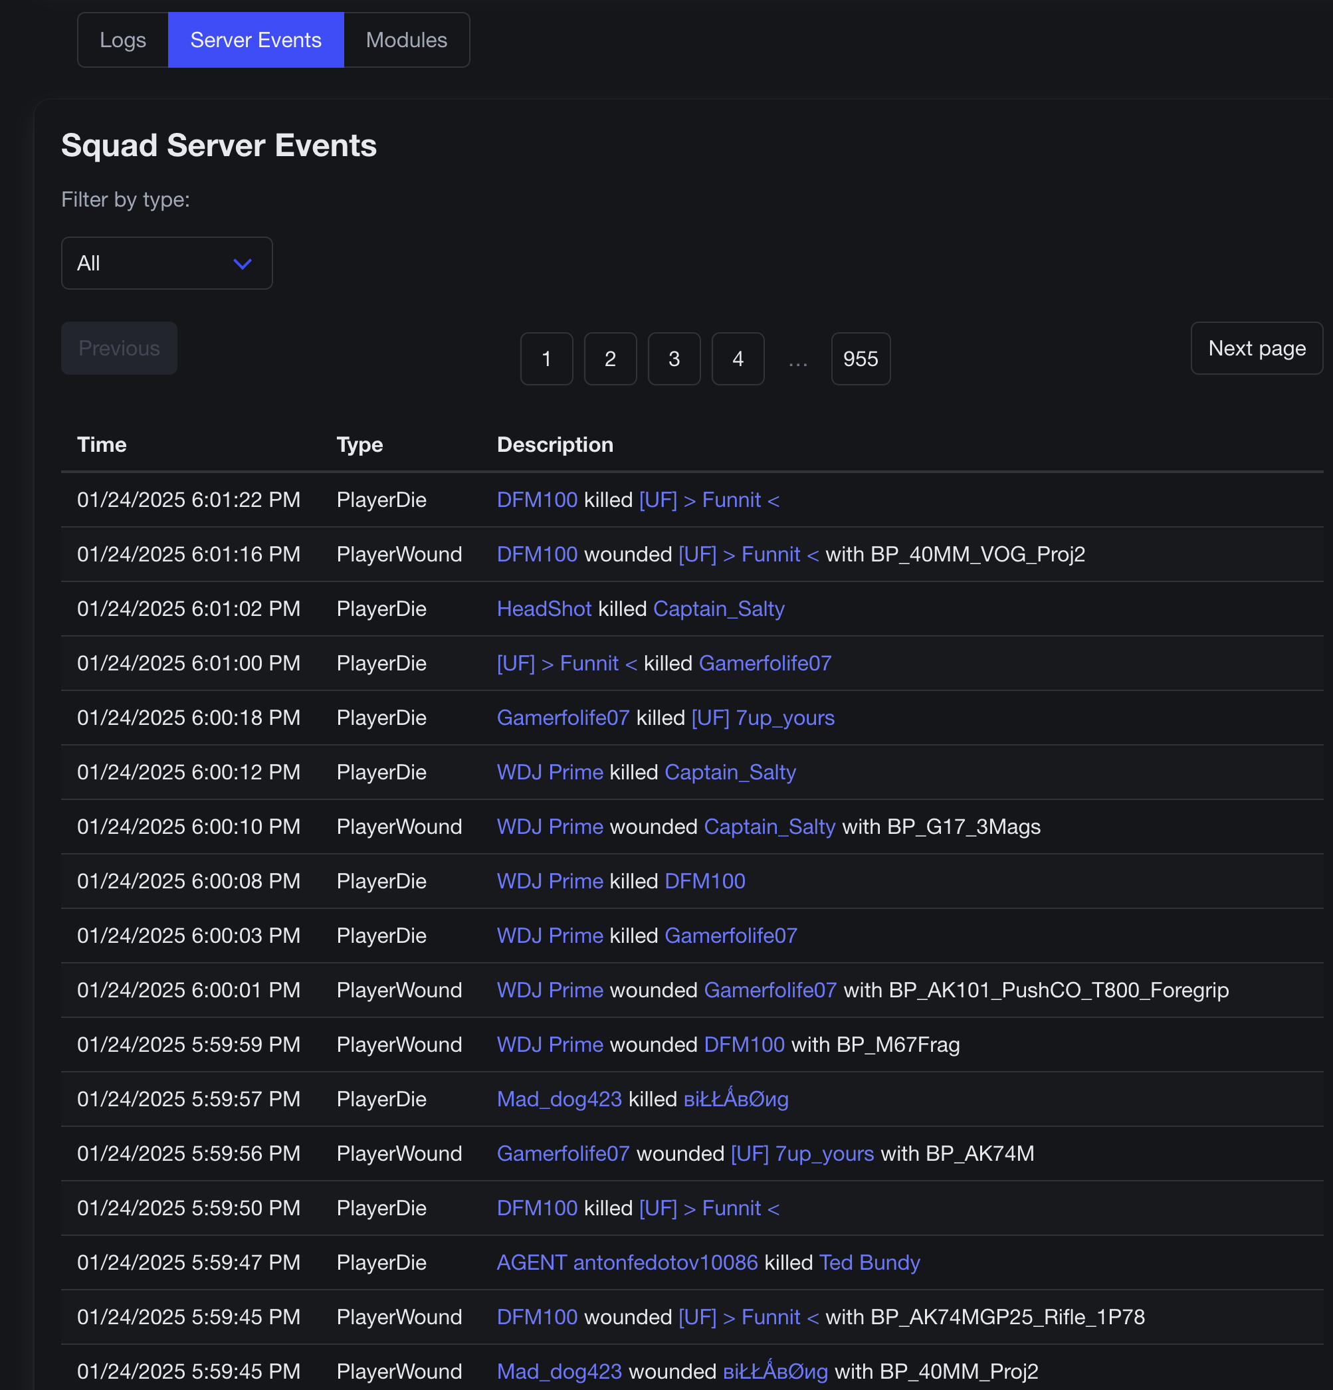The image size is (1333, 1390).
Task: Open Captain_Salty link in 6:01:02 row
Action: (718, 609)
